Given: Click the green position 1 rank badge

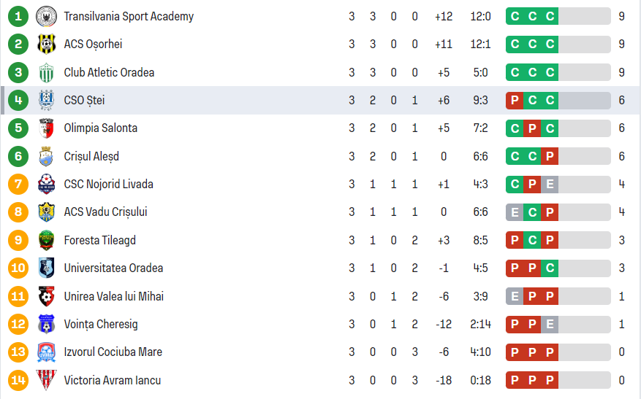Looking at the screenshot, I should click(18, 16).
